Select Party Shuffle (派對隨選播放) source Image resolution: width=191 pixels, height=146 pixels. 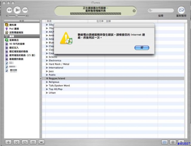22,32
